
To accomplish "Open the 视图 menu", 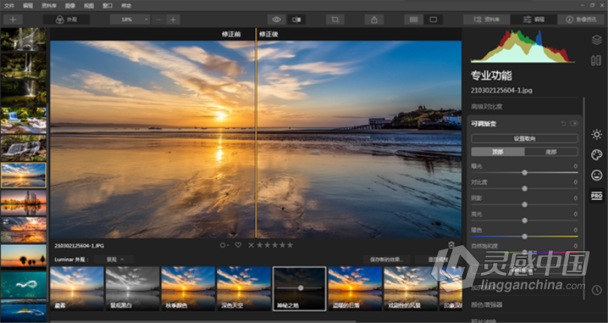I will pos(89,6).
